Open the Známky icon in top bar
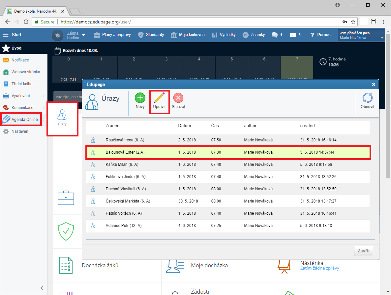Viewport: 391px width, 295px height. coord(246,35)
